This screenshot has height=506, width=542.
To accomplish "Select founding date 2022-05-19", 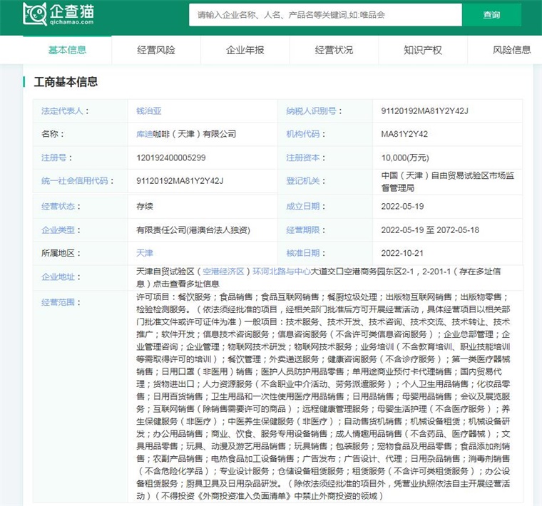I will pyautogui.click(x=402, y=207).
